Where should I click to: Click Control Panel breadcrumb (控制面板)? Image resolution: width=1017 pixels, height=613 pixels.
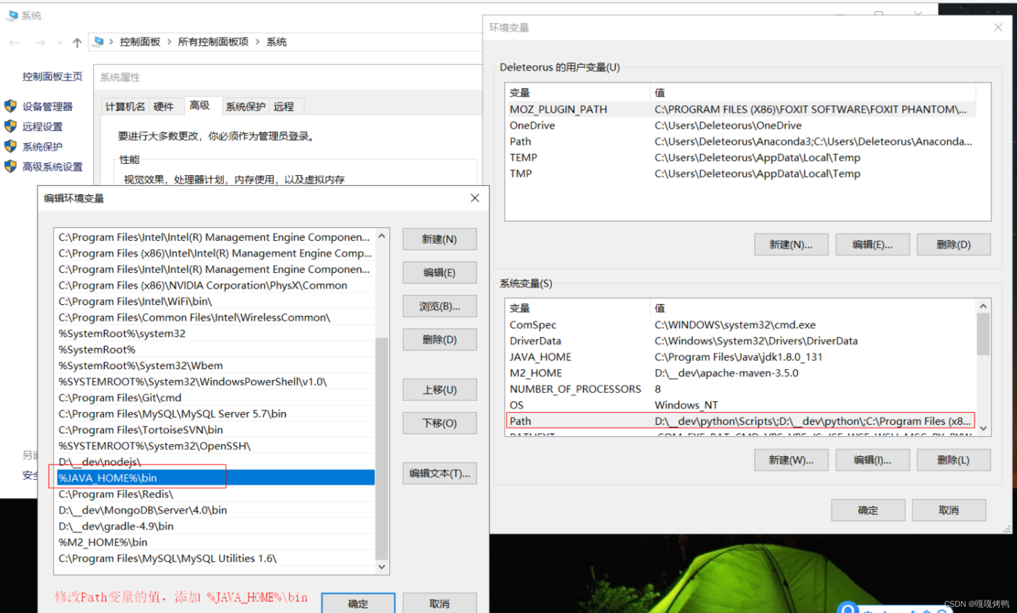coord(140,42)
